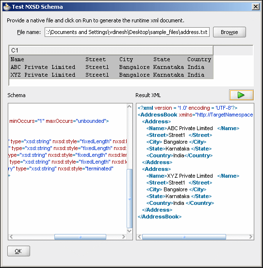Click Result XML scroll left arrow
Screen dimensions: 263x268
pos(139,237)
